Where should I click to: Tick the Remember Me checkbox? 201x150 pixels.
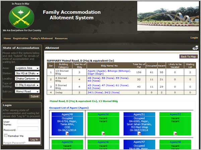(6, 135)
